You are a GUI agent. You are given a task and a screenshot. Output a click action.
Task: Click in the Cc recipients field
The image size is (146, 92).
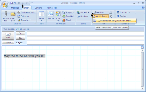(x=85, y=38)
